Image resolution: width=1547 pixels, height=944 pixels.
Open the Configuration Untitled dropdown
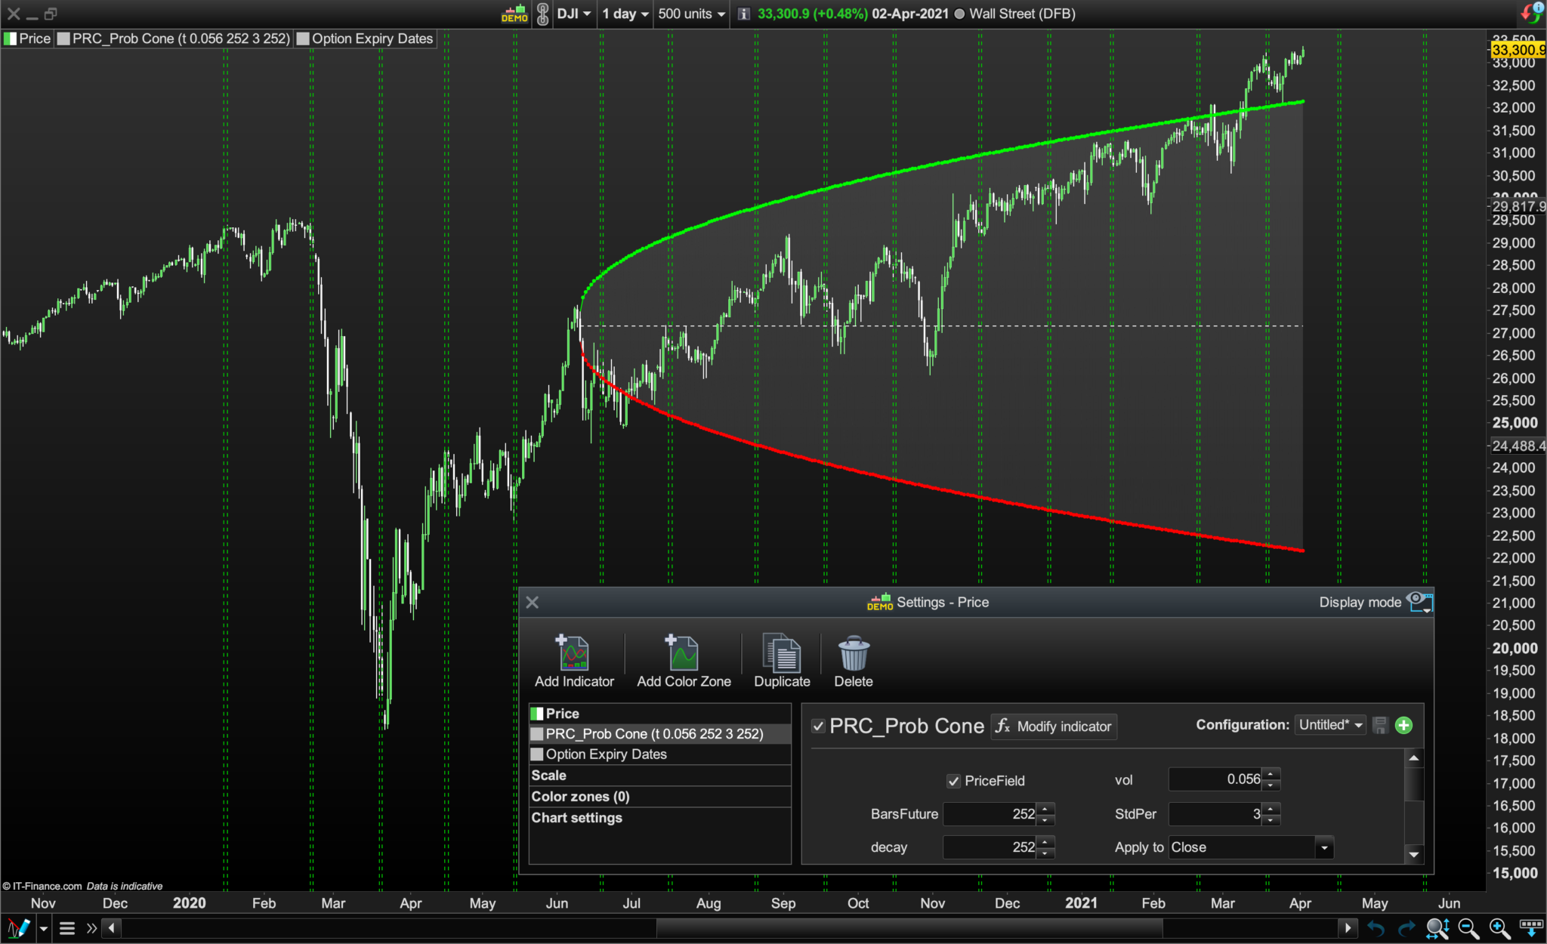pyautogui.click(x=1329, y=725)
